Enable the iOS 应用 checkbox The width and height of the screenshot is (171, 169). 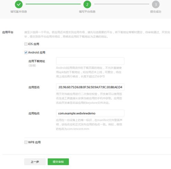coord(26,44)
